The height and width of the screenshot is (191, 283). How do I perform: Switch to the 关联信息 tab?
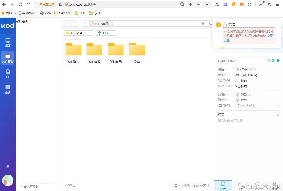(x=274, y=186)
